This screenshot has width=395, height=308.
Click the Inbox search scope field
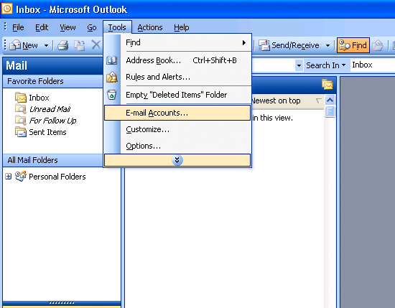click(372, 65)
